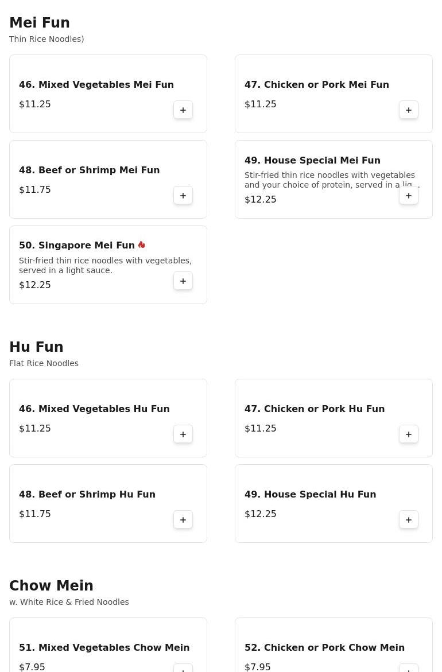
Task: Open the 46. Mixed Vegetables Mei Fun title
Action: pyautogui.click(x=96, y=85)
